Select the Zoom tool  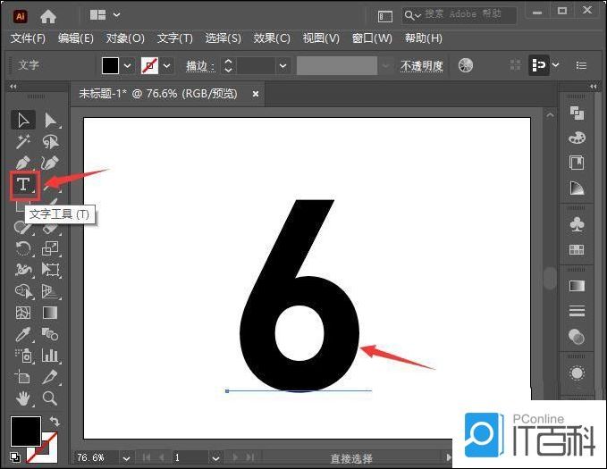pyautogui.click(x=50, y=398)
